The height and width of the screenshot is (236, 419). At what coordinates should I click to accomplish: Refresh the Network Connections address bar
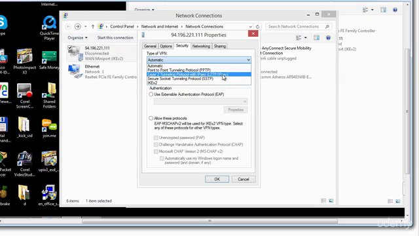pyautogui.click(x=257, y=26)
